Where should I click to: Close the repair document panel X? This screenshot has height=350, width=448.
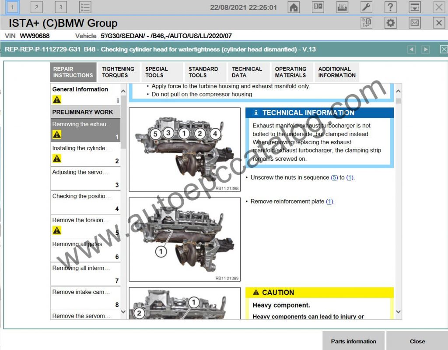[444, 49]
